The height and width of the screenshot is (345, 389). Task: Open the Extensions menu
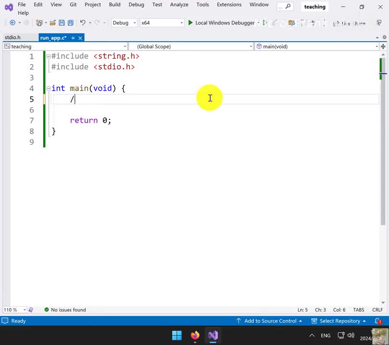pos(229,4)
